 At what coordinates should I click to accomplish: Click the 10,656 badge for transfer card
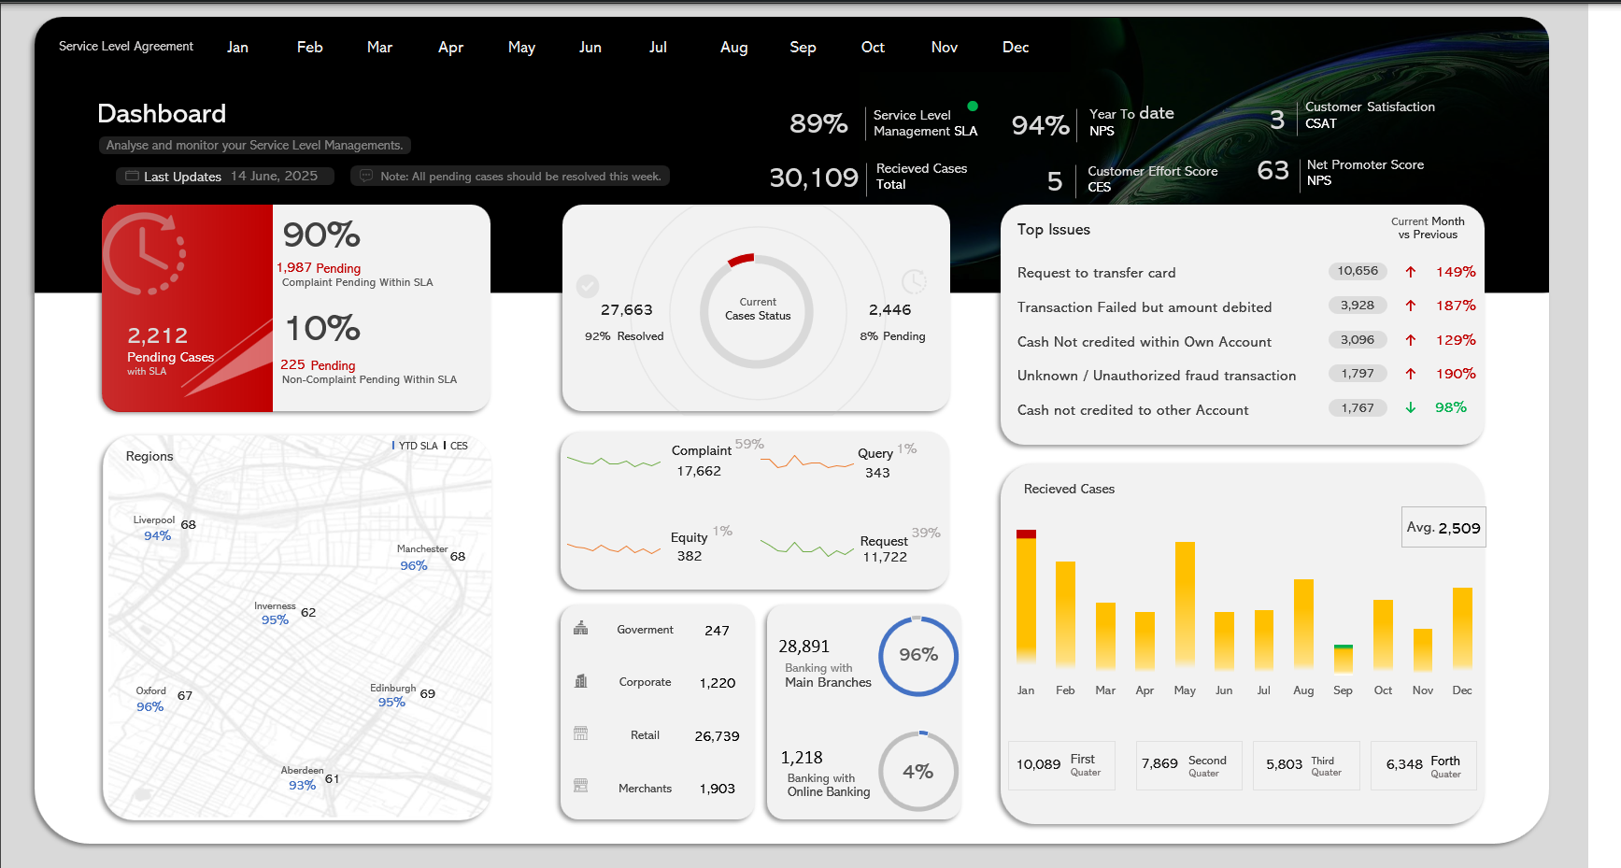tap(1357, 271)
